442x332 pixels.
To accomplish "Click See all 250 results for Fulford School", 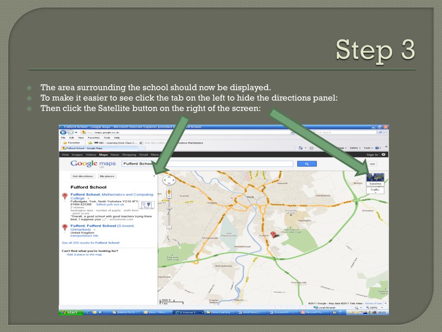I will [x=91, y=243].
